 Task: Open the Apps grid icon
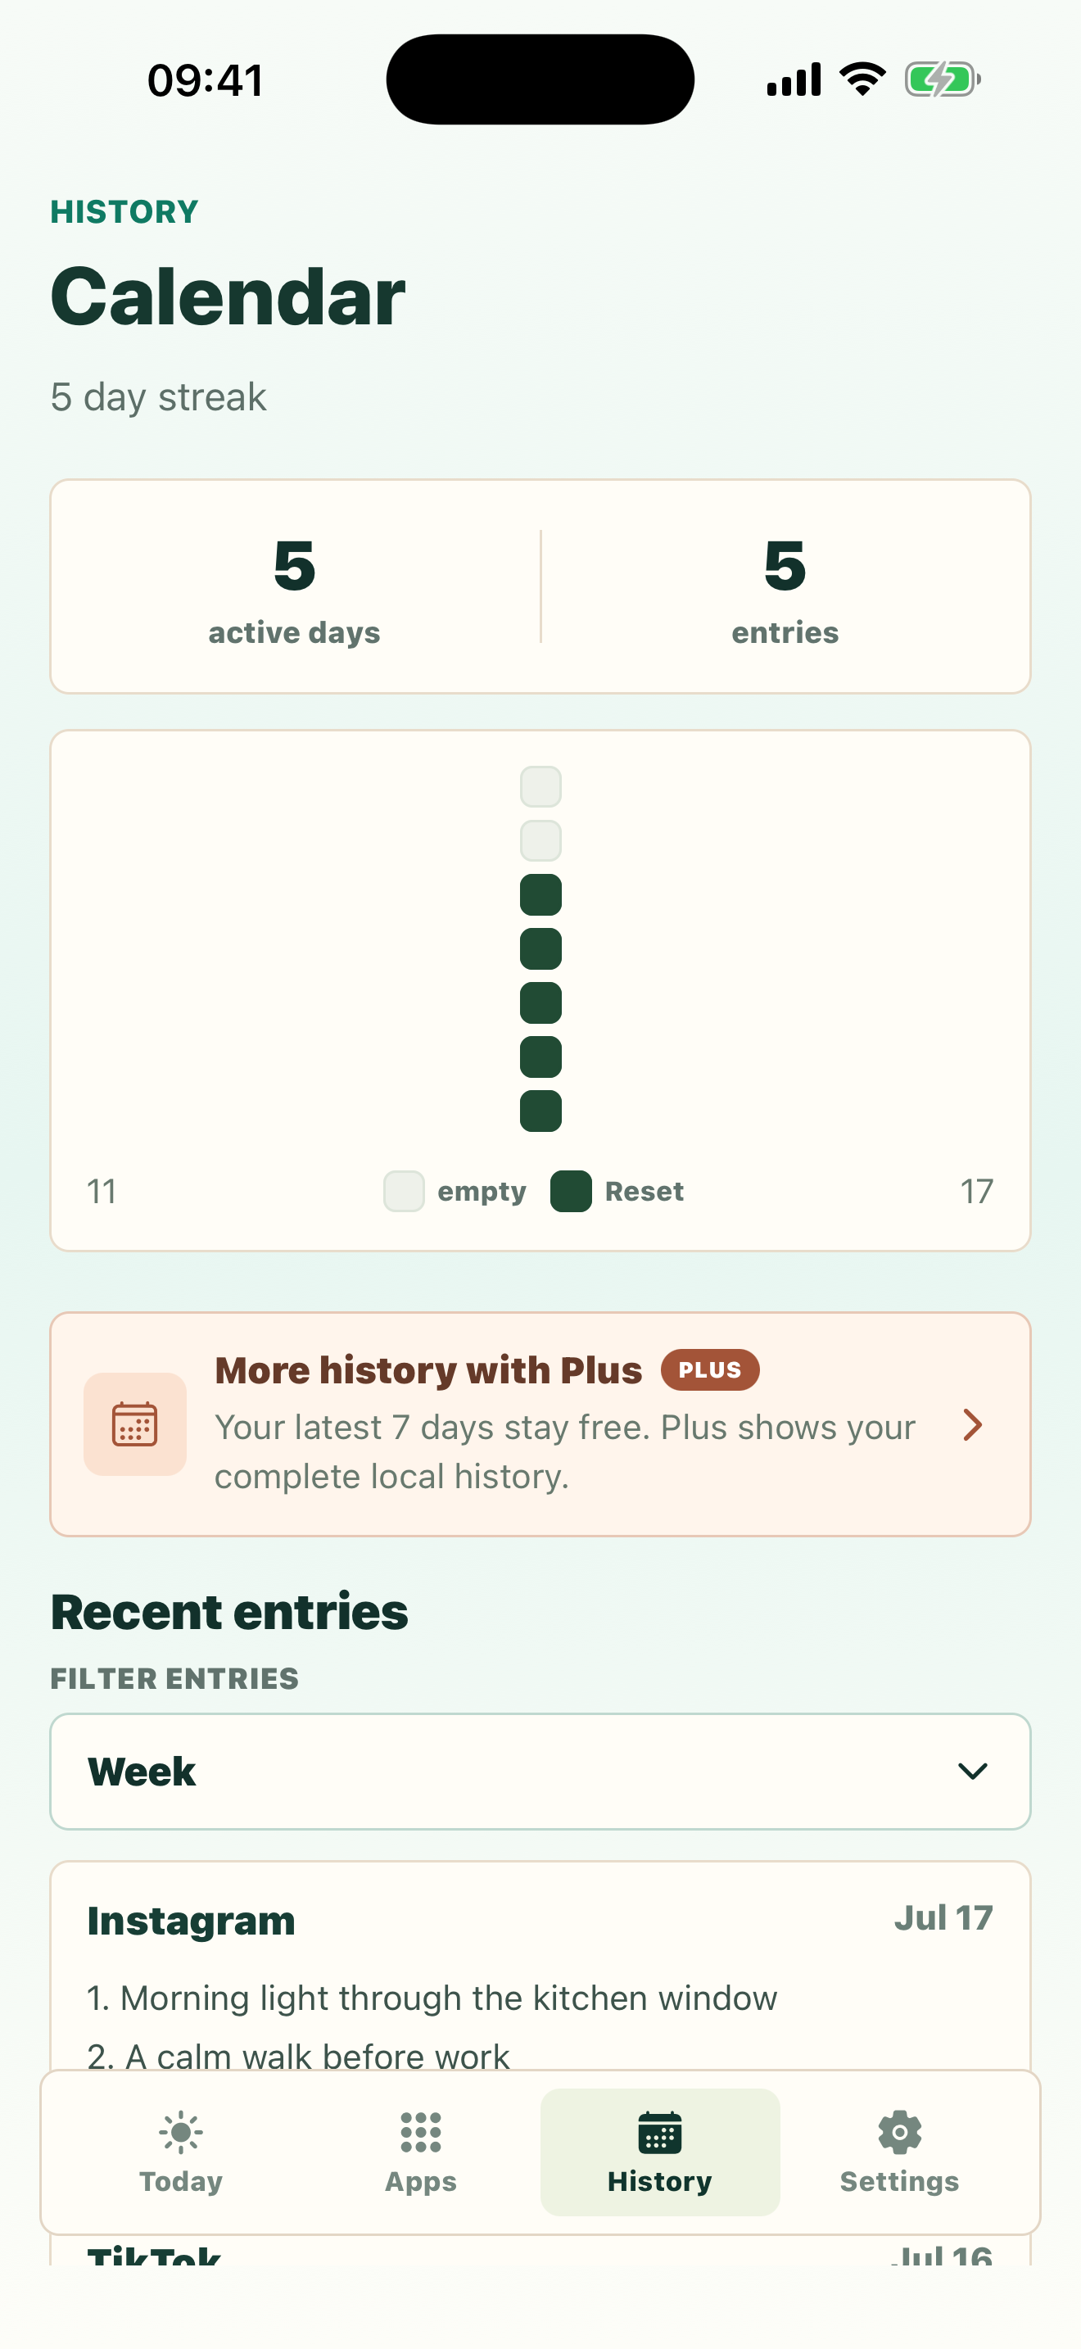[x=420, y=2132]
